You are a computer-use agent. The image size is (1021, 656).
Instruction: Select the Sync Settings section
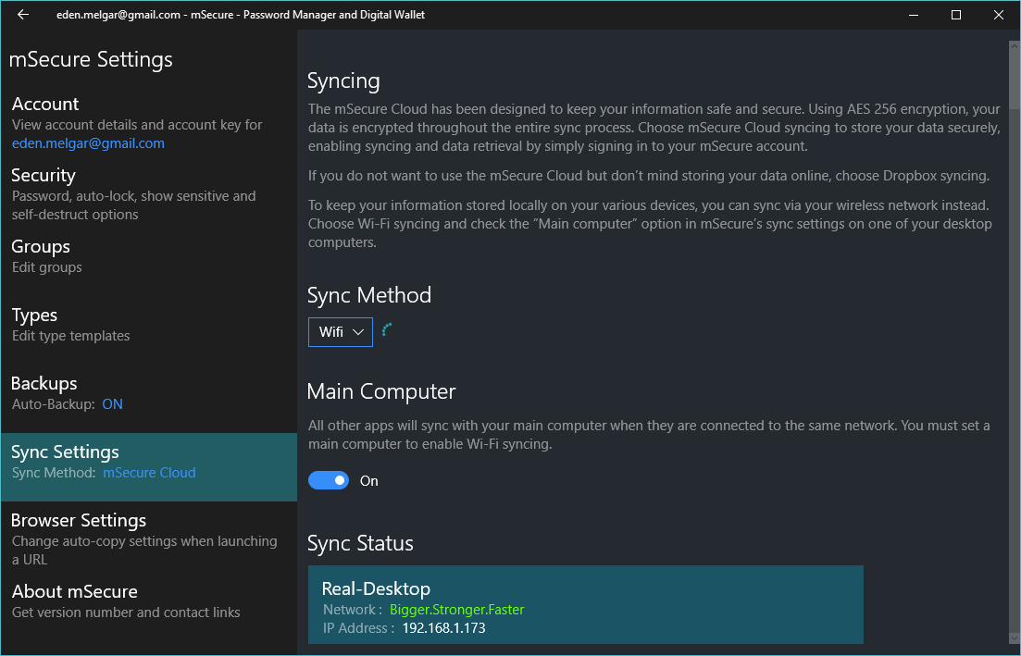(148, 466)
